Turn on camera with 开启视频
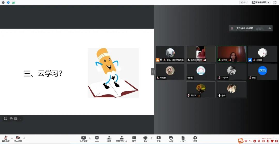Screen dimensions: 279x144 18,138
